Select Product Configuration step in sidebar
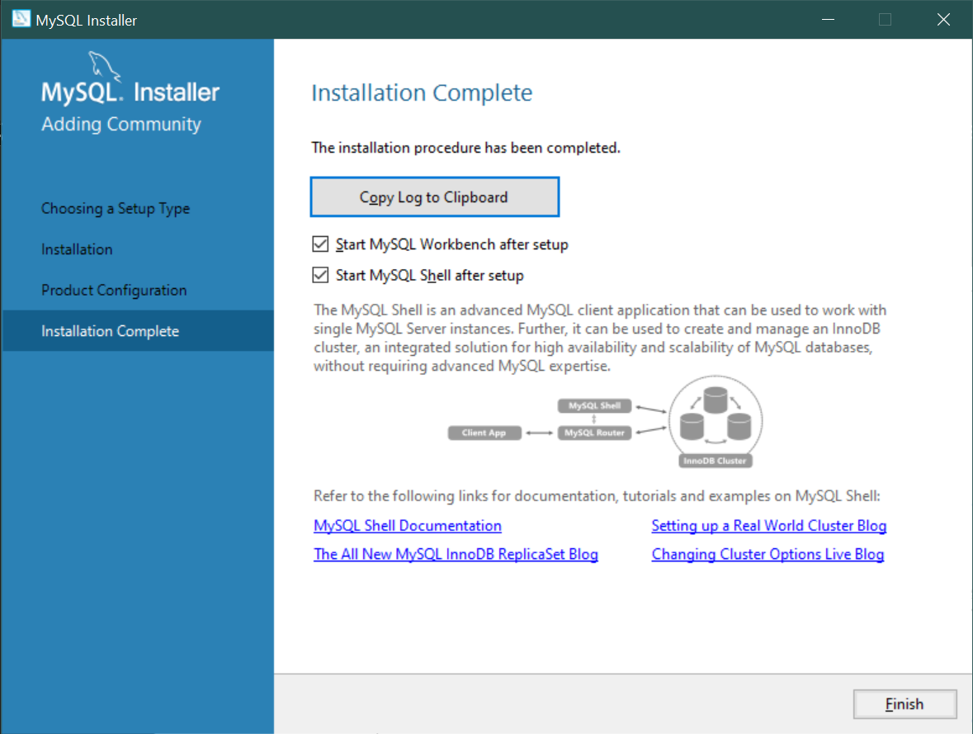973x734 pixels. click(114, 290)
